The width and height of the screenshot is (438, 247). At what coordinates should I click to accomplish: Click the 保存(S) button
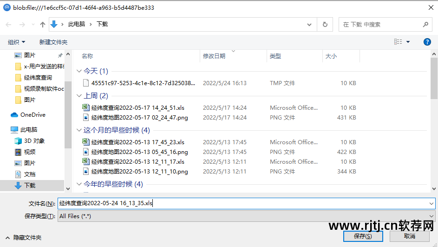[x=363, y=236]
